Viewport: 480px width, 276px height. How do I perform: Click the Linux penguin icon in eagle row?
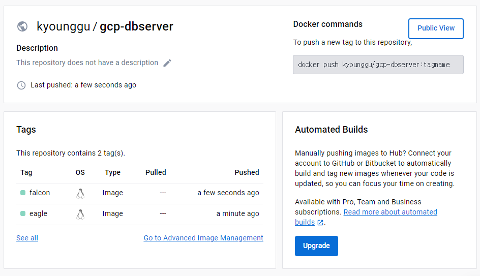[x=80, y=214]
